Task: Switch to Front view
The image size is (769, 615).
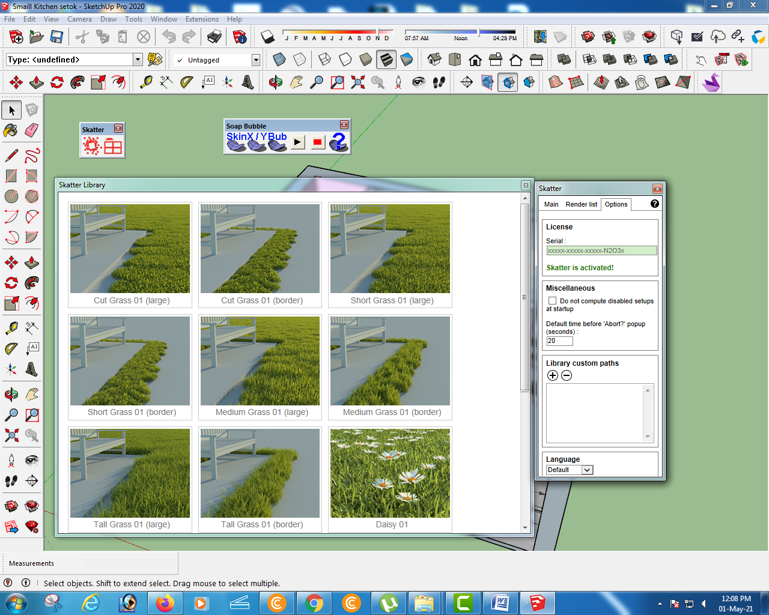Action: (x=475, y=59)
